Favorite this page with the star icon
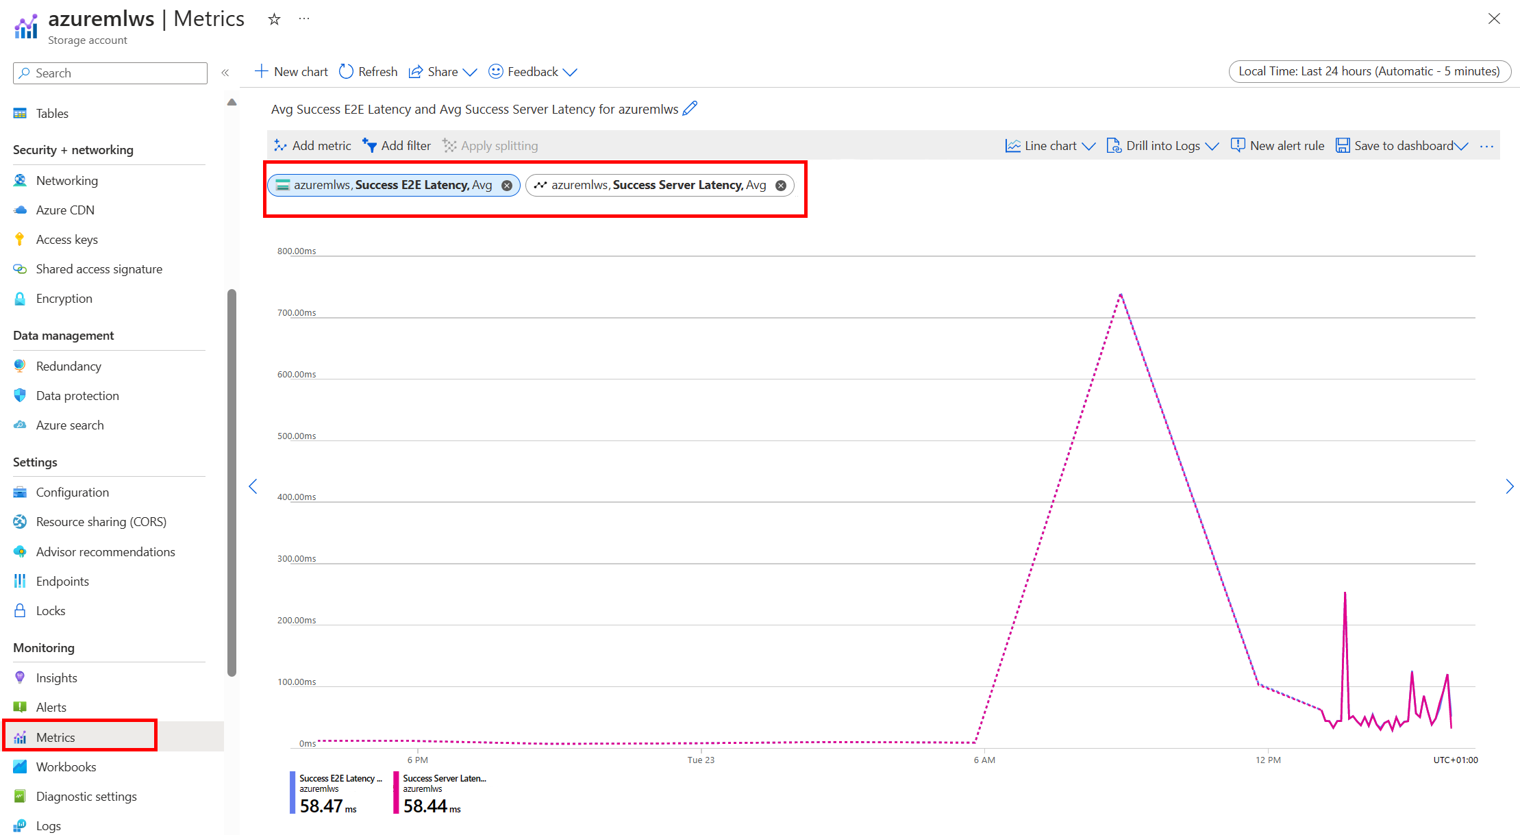Screen dimensions: 1520x835 (274, 19)
